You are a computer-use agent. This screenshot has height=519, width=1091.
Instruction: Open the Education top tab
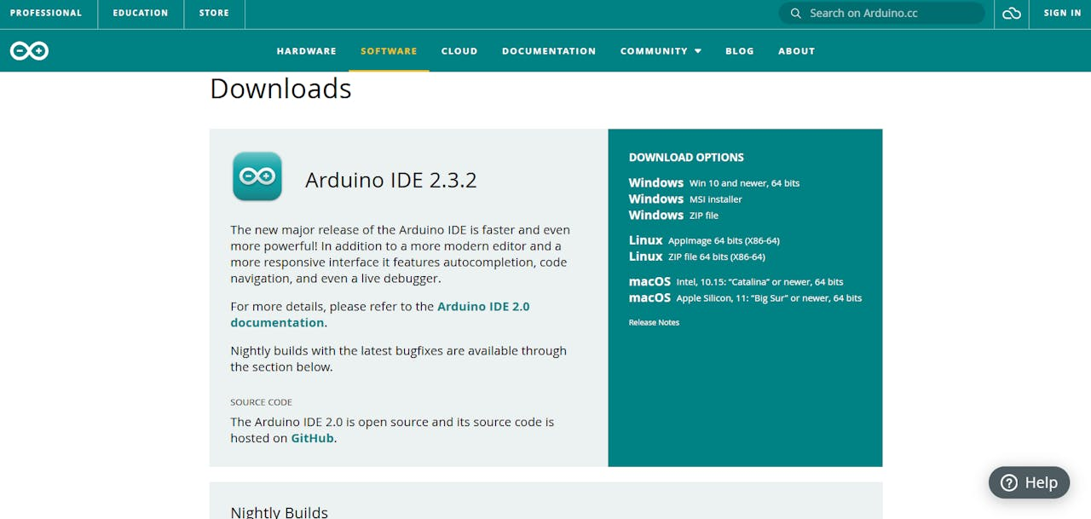point(141,14)
